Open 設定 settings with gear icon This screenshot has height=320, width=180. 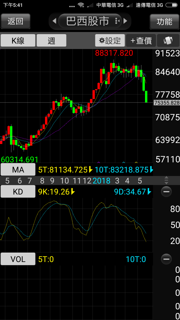click(110, 40)
